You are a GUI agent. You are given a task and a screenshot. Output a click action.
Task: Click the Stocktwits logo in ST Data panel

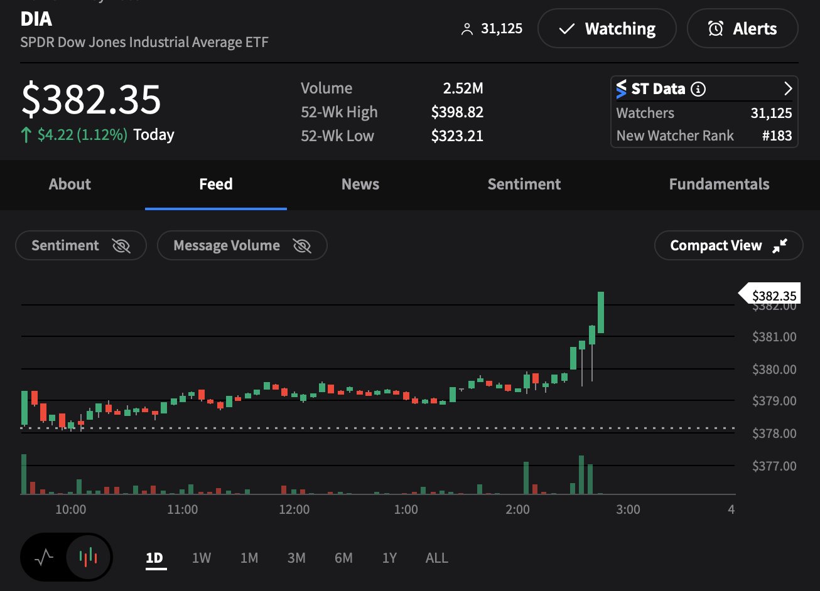[x=623, y=88]
